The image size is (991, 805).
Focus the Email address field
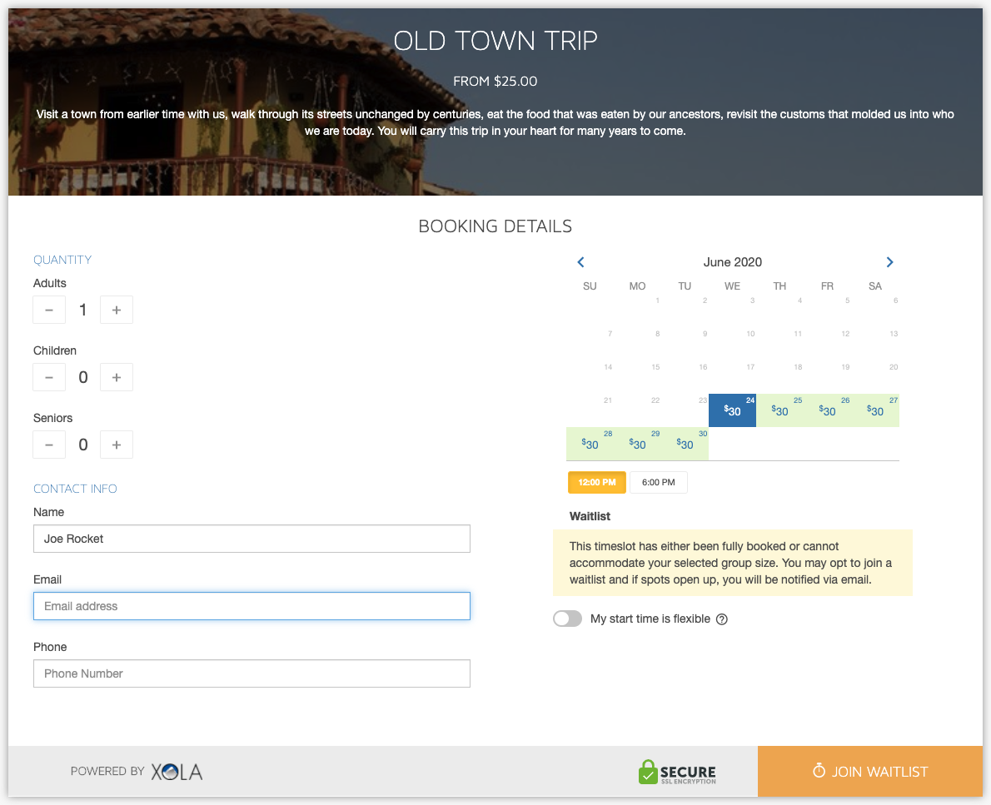251,606
